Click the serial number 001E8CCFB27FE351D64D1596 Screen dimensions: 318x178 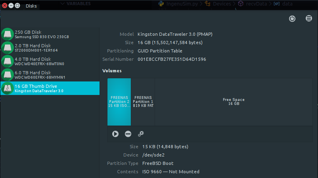pyautogui.click(x=172, y=59)
